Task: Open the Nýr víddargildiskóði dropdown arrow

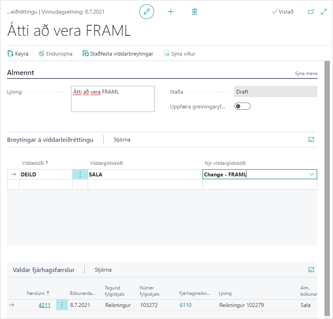Action: click(x=312, y=174)
